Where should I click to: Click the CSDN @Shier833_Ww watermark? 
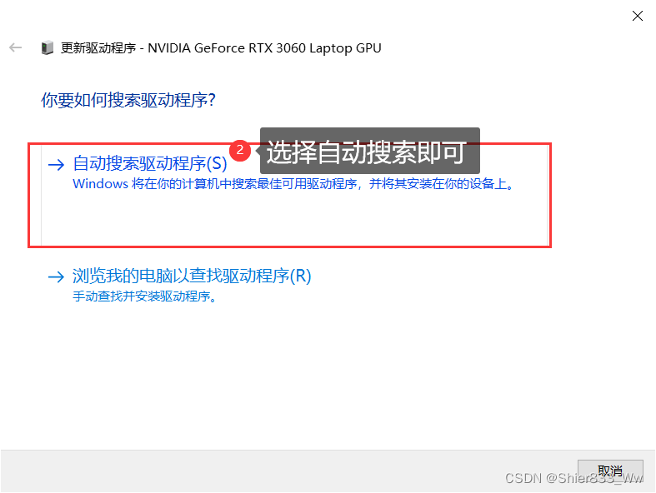pyautogui.click(x=574, y=478)
